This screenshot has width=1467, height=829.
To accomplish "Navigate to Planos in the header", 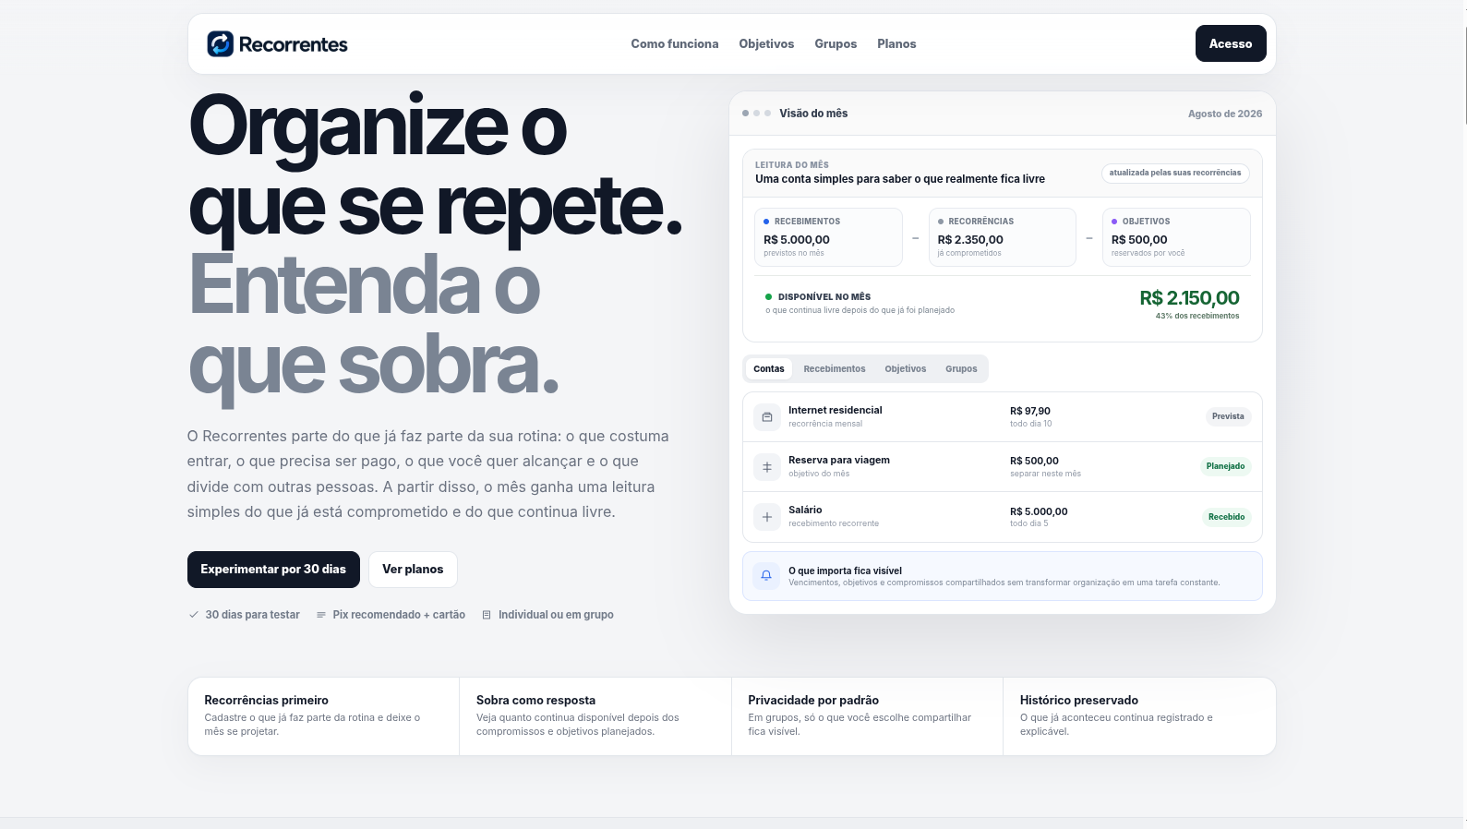I will coord(896,44).
